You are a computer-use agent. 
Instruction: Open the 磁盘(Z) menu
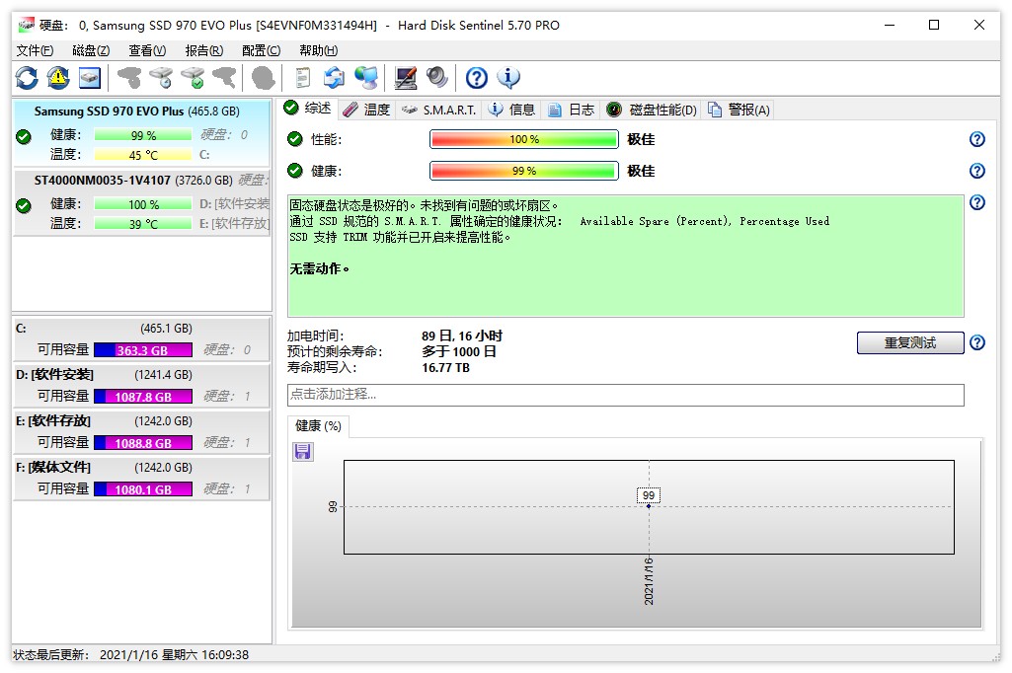pyautogui.click(x=89, y=49)
